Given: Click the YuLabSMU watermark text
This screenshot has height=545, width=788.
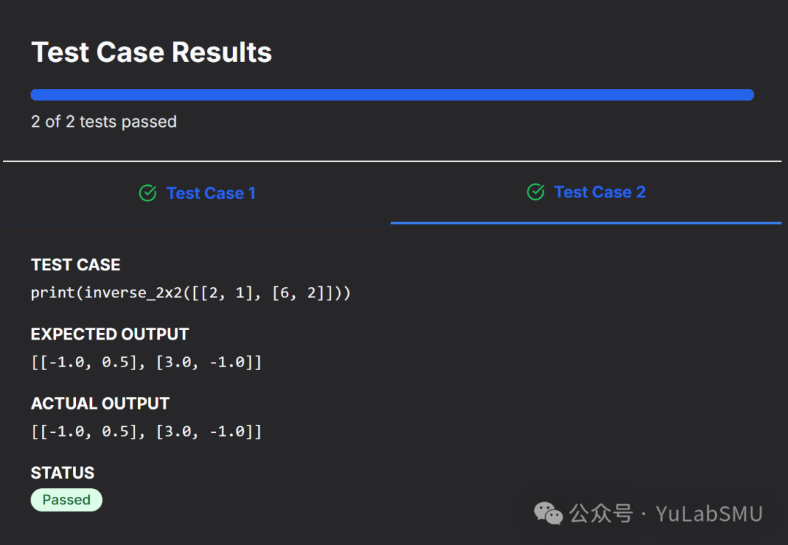Looking at the screenshot, I should point(709,514).
